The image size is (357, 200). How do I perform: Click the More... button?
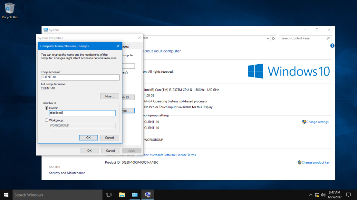pyautogui.click(x=110, y=96)
